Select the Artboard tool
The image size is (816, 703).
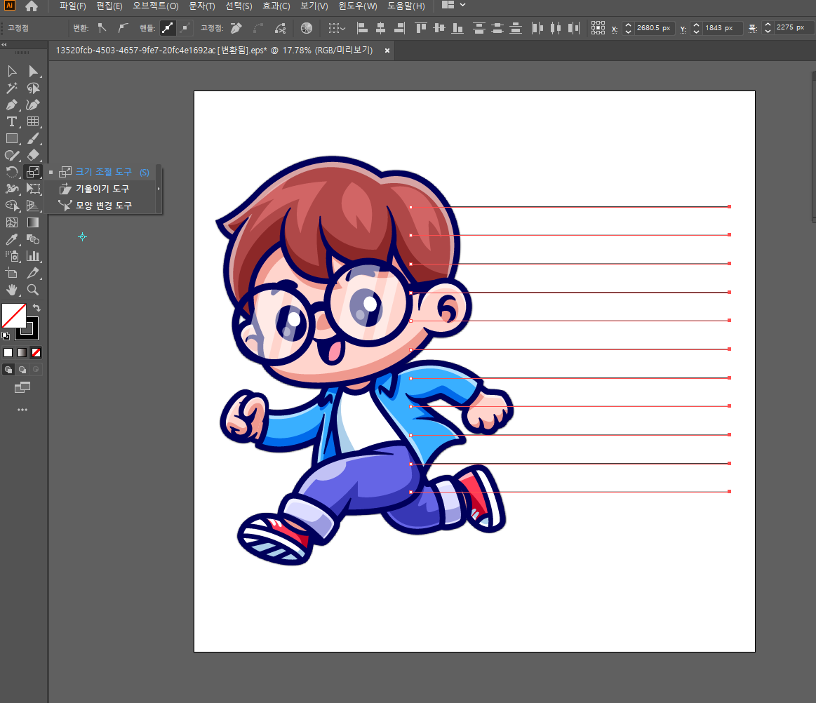click(x=11, y=273)
